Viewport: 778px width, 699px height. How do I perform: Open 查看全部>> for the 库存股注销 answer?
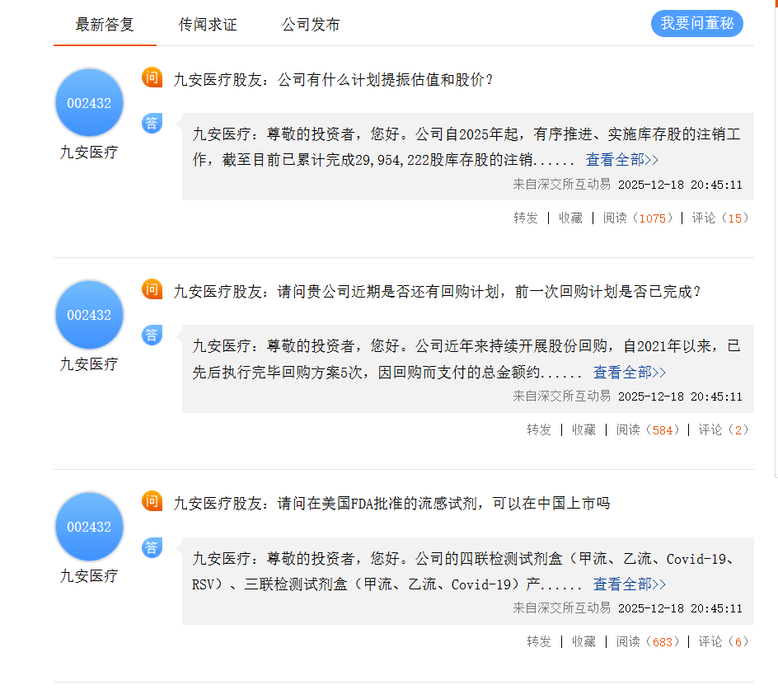coord(622,160)
